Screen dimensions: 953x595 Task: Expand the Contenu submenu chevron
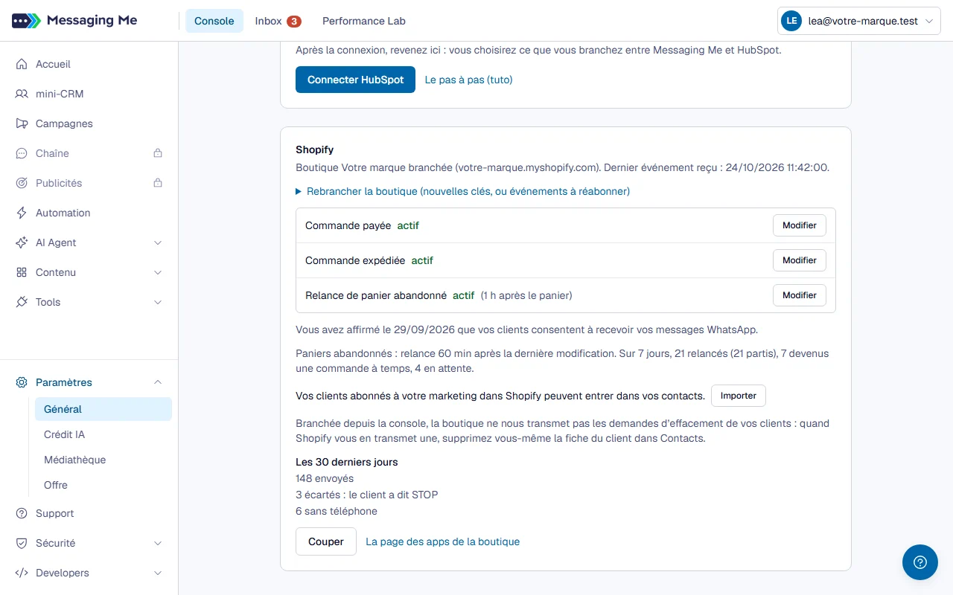(158, 272)
